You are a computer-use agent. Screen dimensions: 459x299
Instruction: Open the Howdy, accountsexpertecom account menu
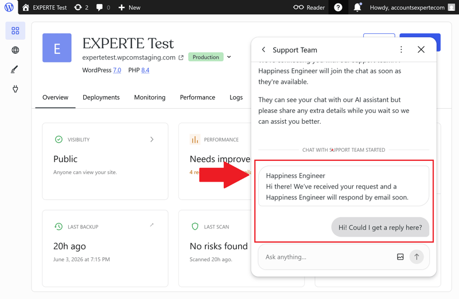[x=412, y=7]
